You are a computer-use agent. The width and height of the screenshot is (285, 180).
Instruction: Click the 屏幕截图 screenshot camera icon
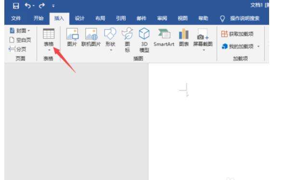(x=203, y=34)
